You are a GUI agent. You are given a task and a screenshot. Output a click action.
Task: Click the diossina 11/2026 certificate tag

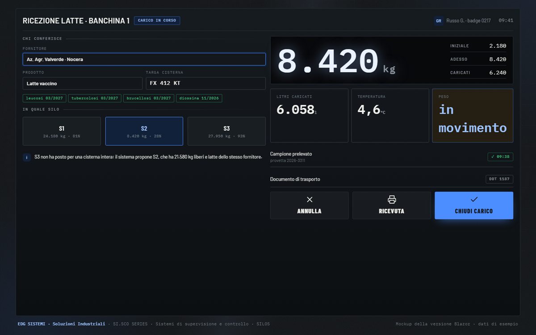coord(199,98)
